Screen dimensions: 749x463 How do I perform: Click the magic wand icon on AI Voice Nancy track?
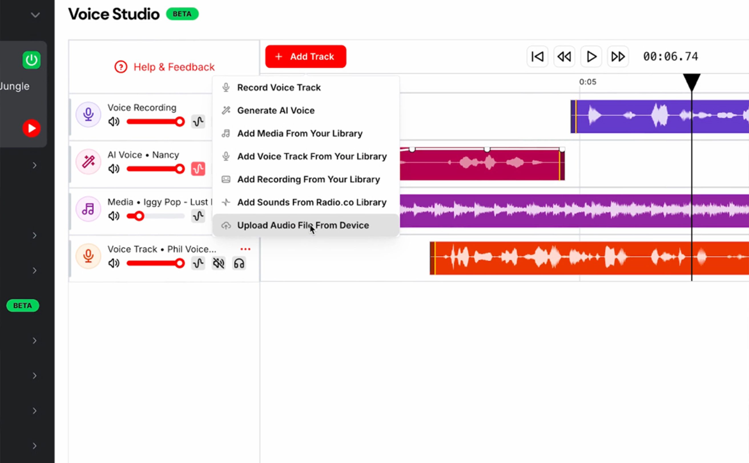tap(88, 161)
